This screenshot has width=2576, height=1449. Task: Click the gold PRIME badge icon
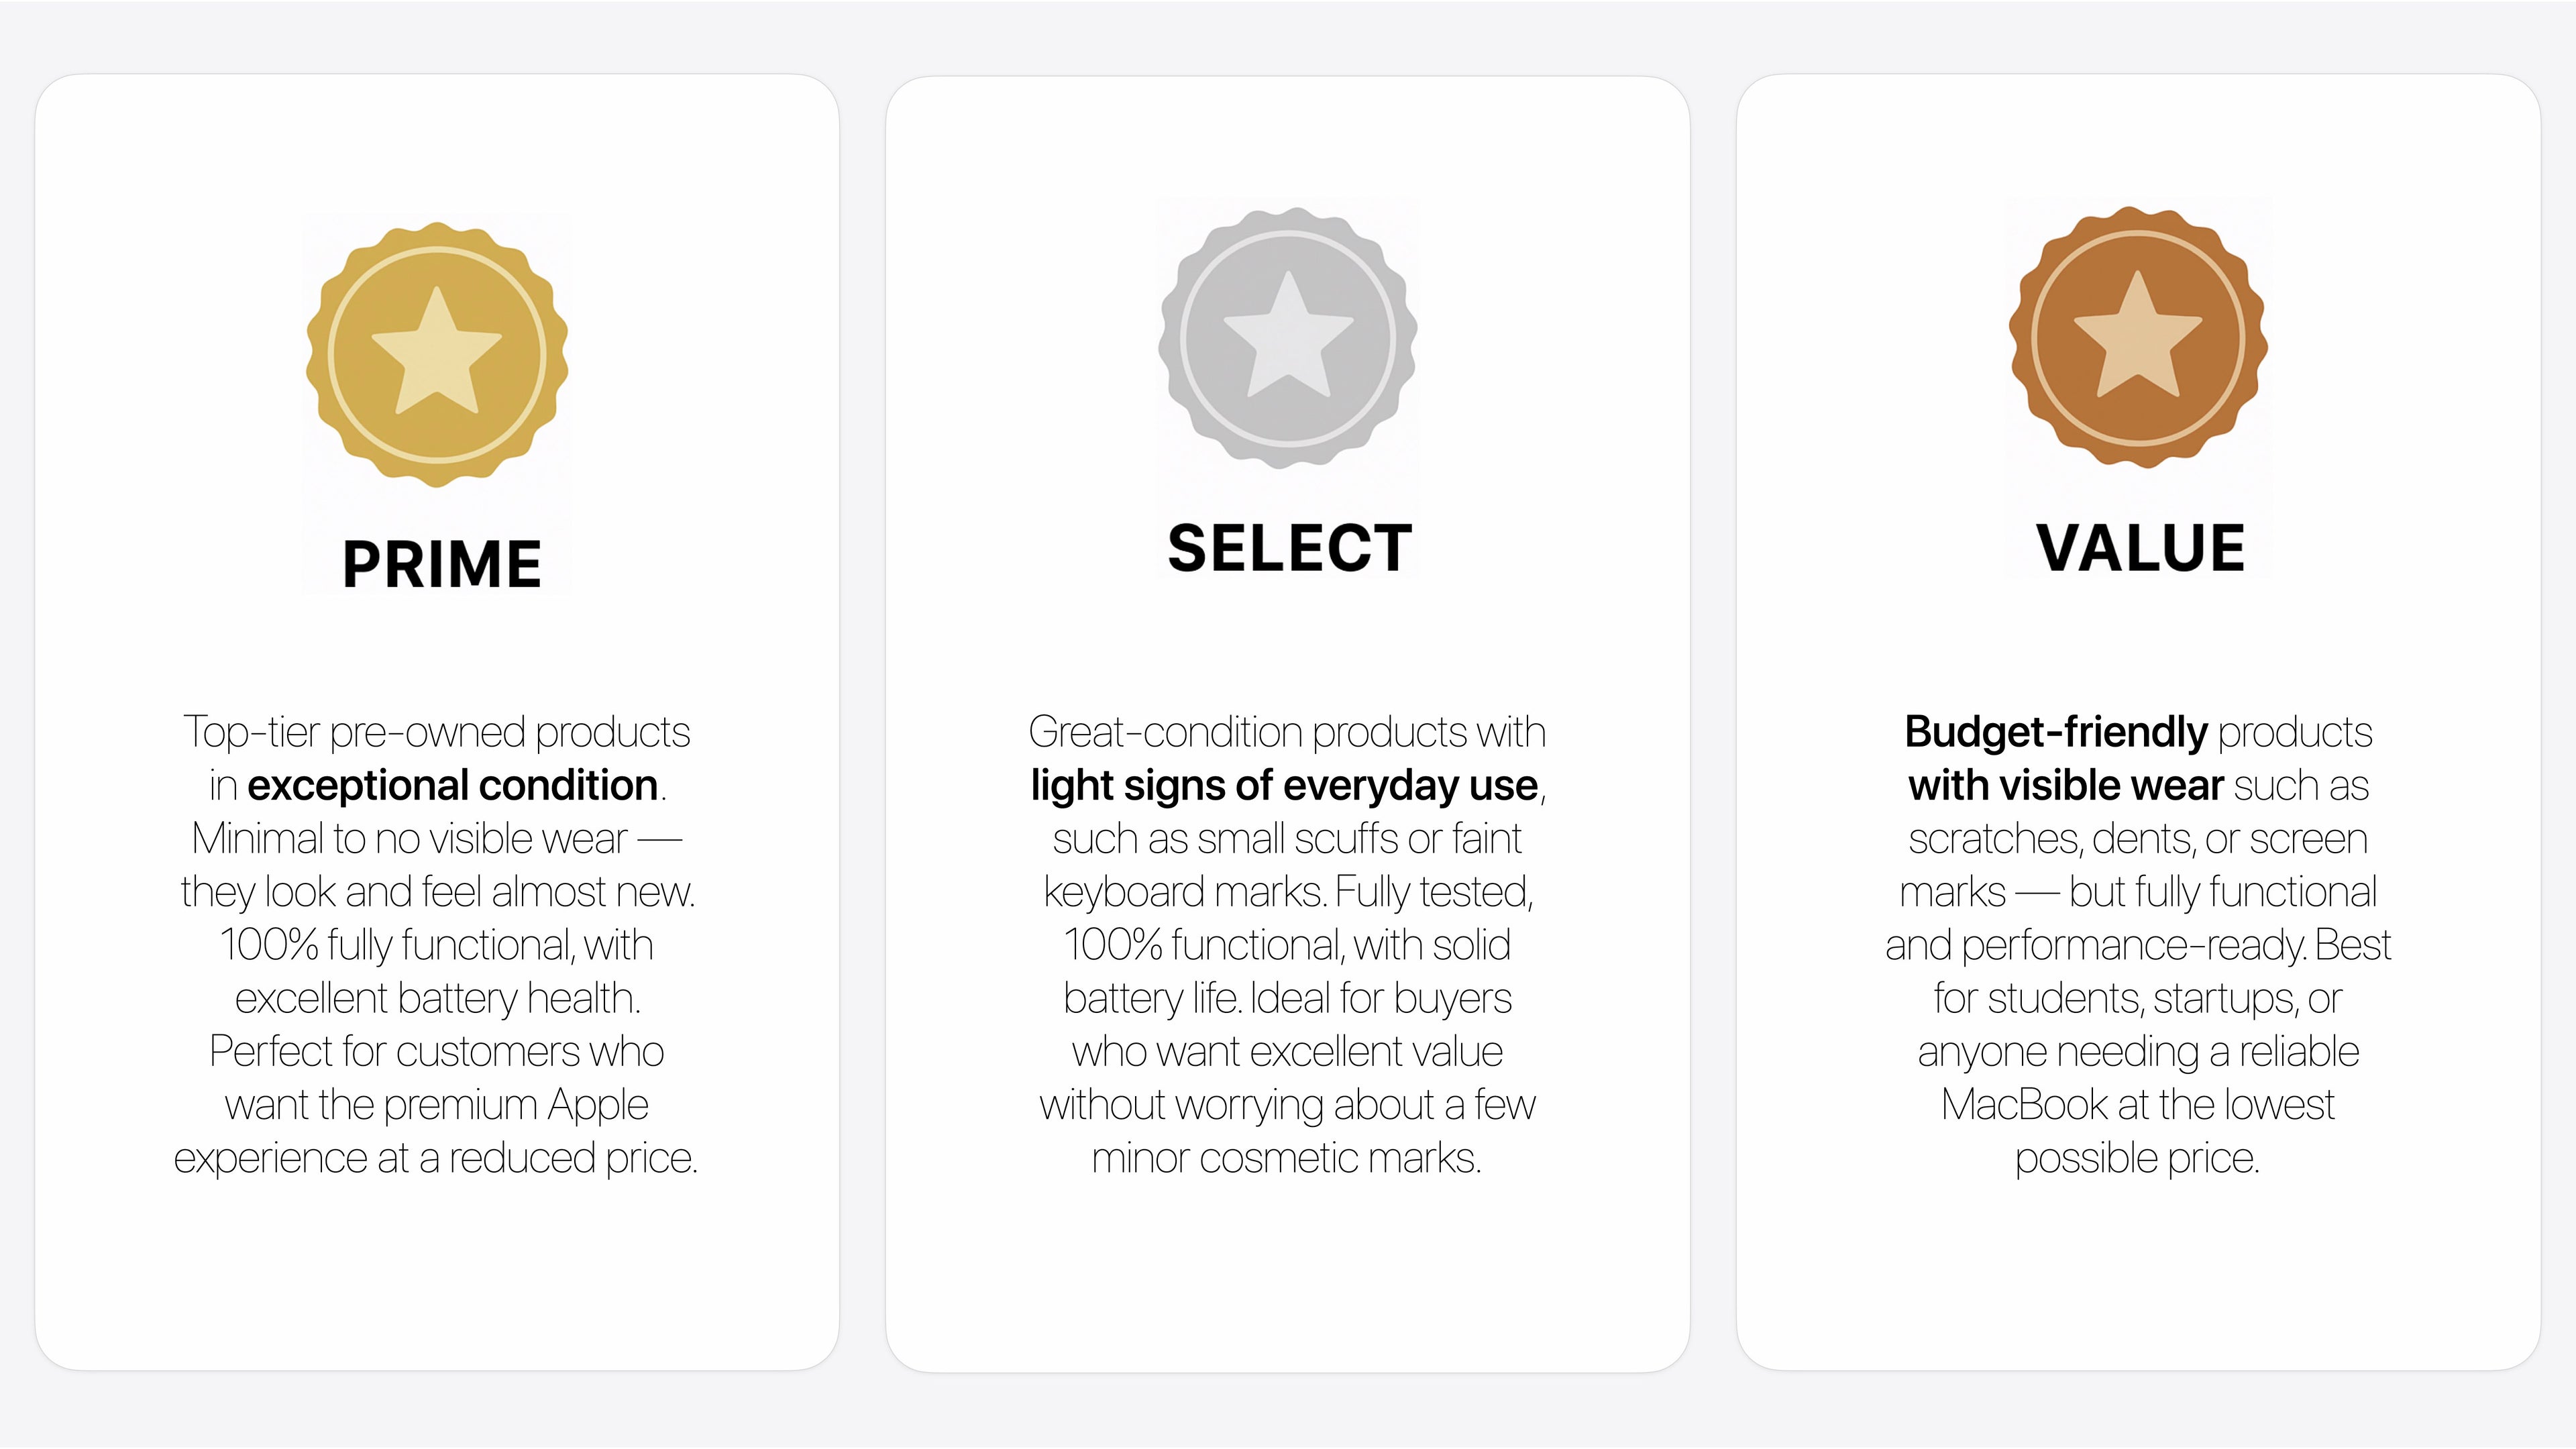[x=437, y=354]
